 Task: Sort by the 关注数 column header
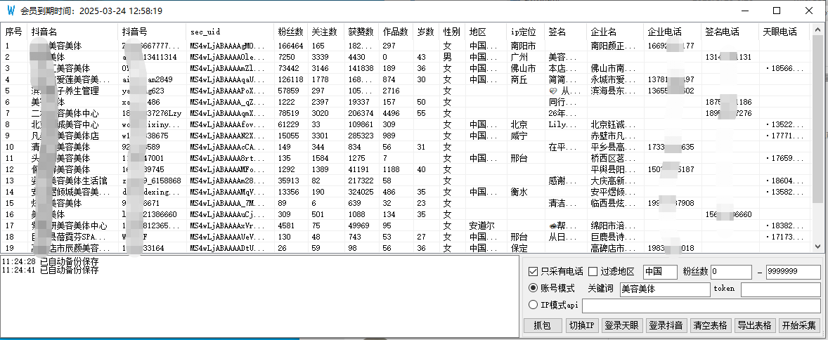point(326,32)
